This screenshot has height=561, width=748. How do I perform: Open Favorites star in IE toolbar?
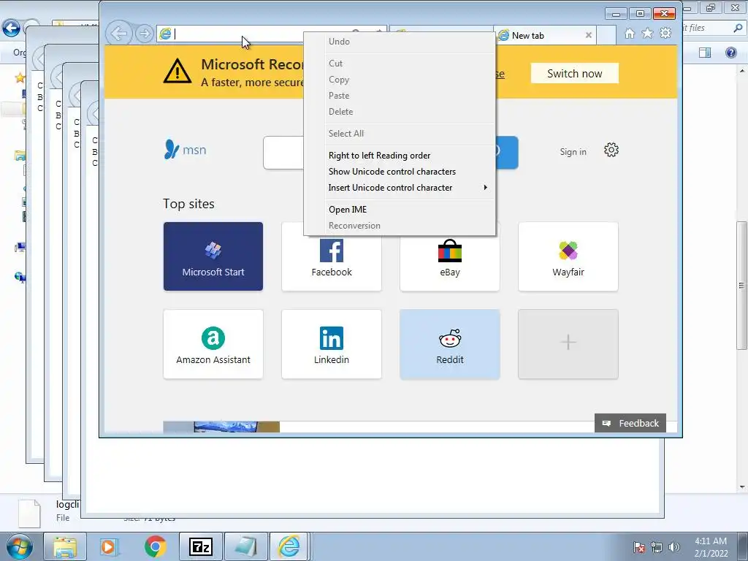(x=647, y=33)
